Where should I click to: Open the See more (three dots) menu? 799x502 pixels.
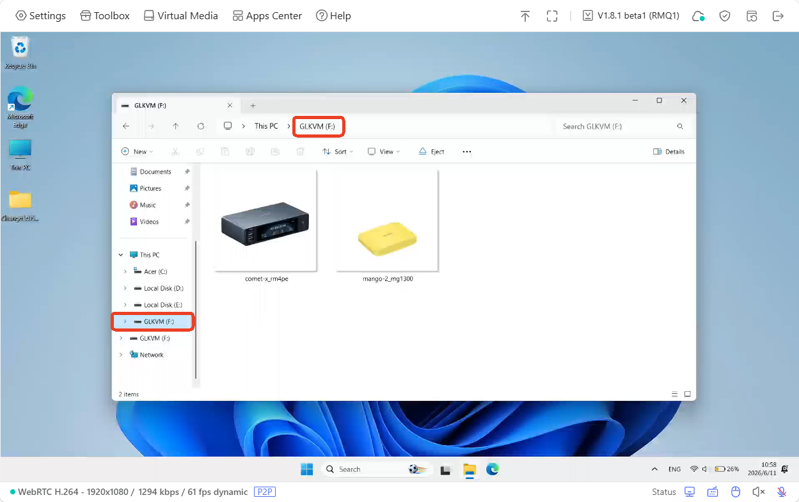pos(467,152)
